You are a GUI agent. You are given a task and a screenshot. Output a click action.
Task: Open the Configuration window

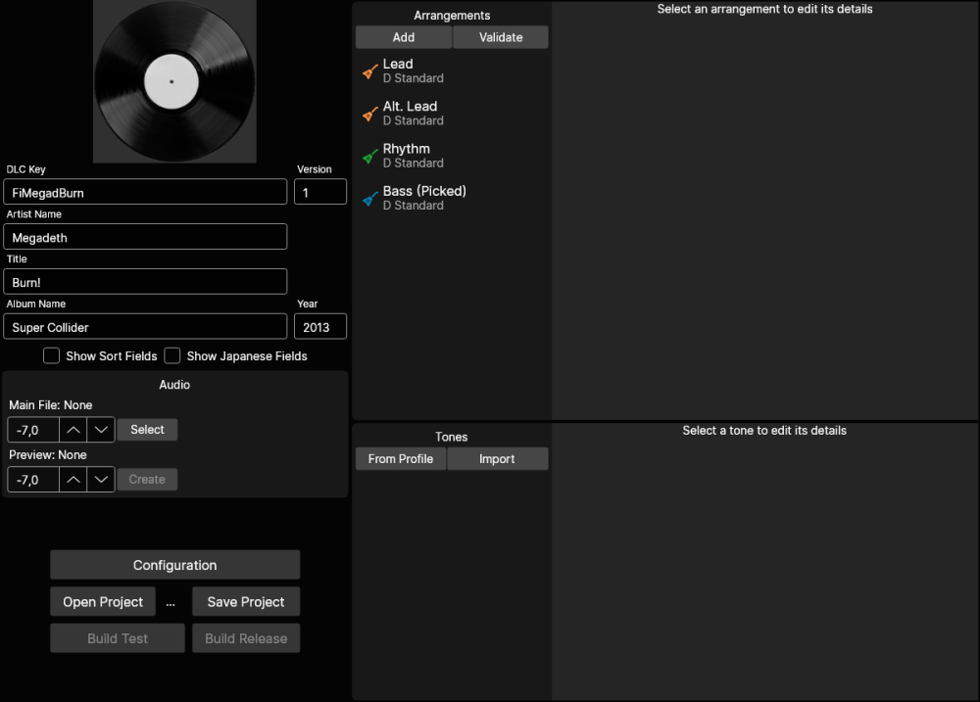tap(174, 565)
